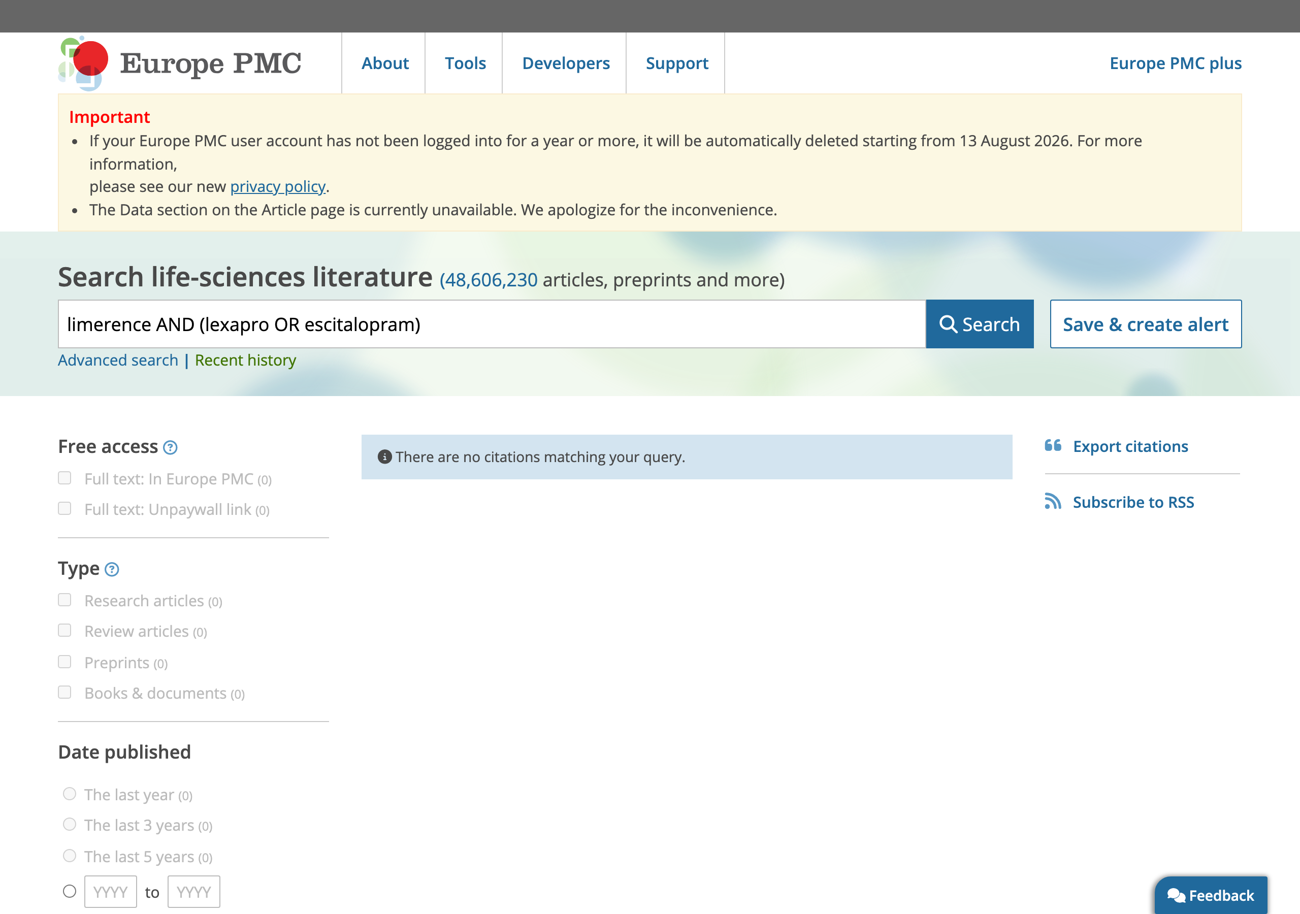
Task: Click Save & create alert button
Action: point(1146,324)
